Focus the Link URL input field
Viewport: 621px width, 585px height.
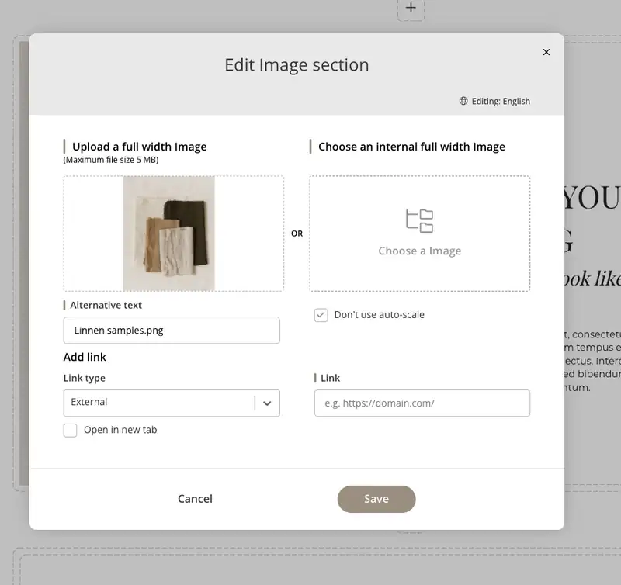click(422, 403)
